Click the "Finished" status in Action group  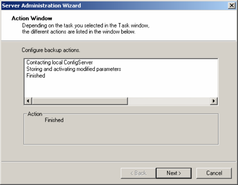point(54,120)
